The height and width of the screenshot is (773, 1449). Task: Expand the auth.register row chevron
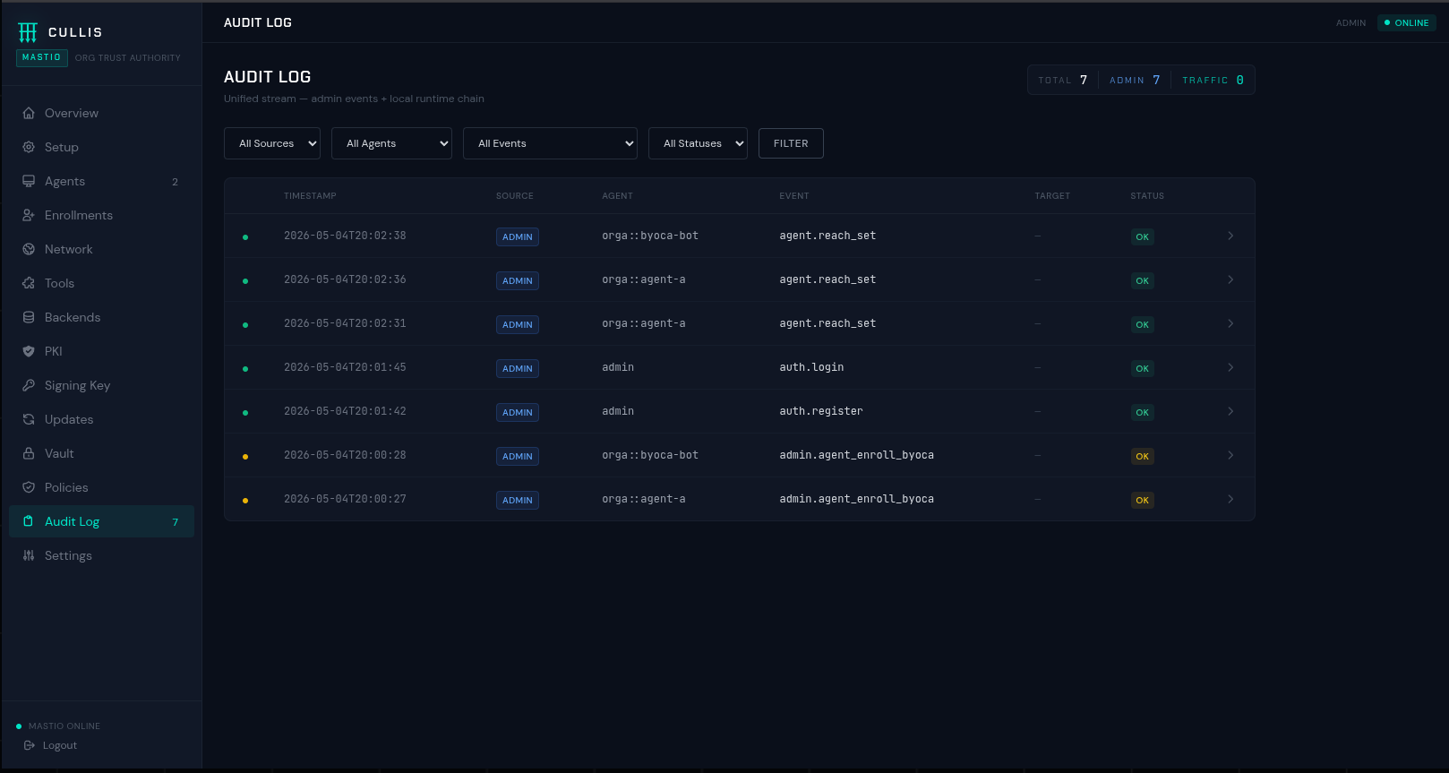tap(1230, 411)
